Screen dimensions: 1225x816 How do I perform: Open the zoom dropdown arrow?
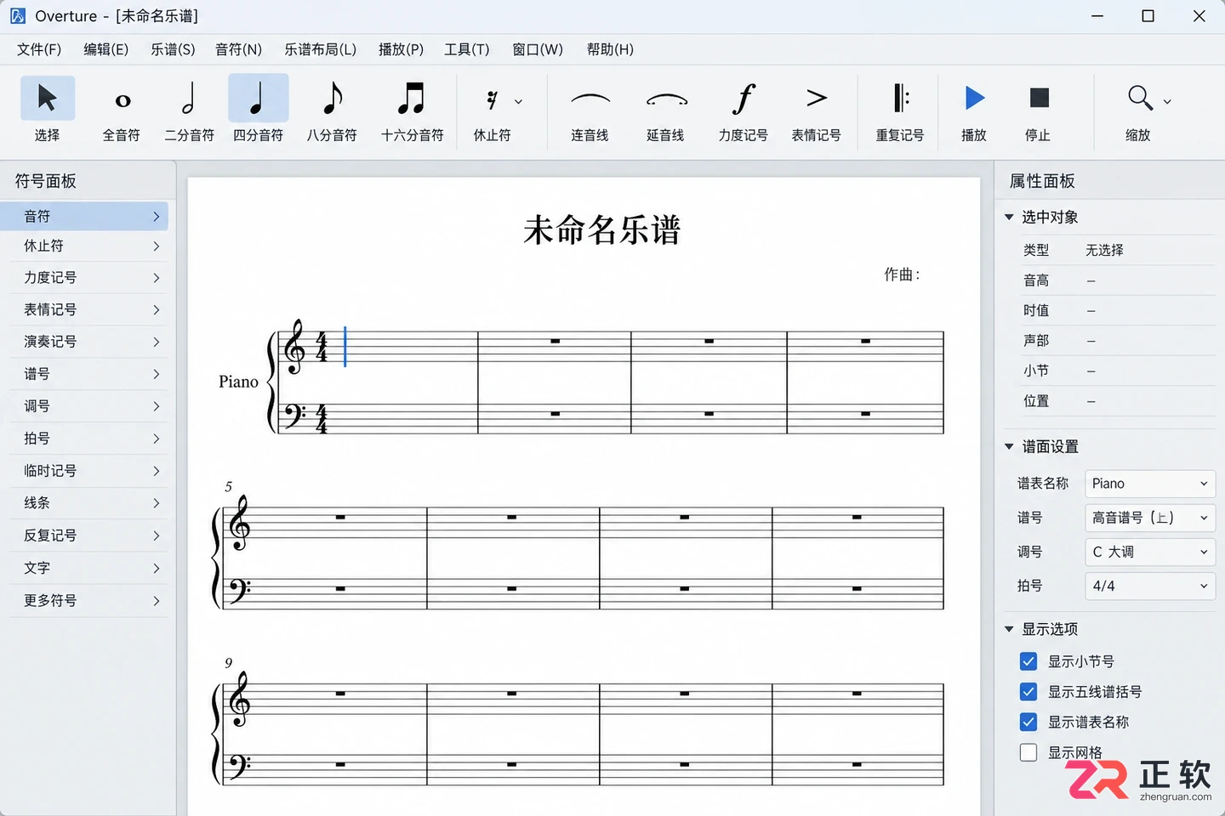tap(1167, 101)
